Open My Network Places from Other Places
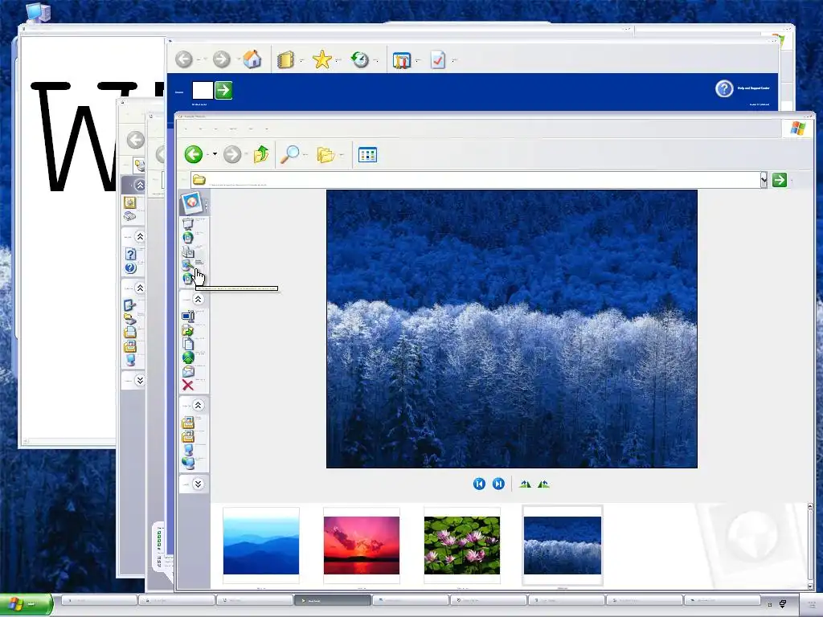Viewport: 823px width, 617px height. point(188,464)
